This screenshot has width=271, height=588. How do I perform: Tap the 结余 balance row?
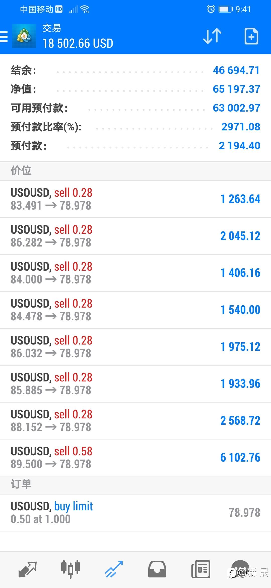135,70
